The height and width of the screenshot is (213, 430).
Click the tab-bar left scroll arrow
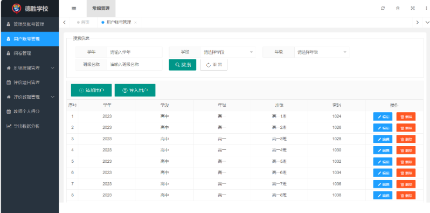[64, 23]
